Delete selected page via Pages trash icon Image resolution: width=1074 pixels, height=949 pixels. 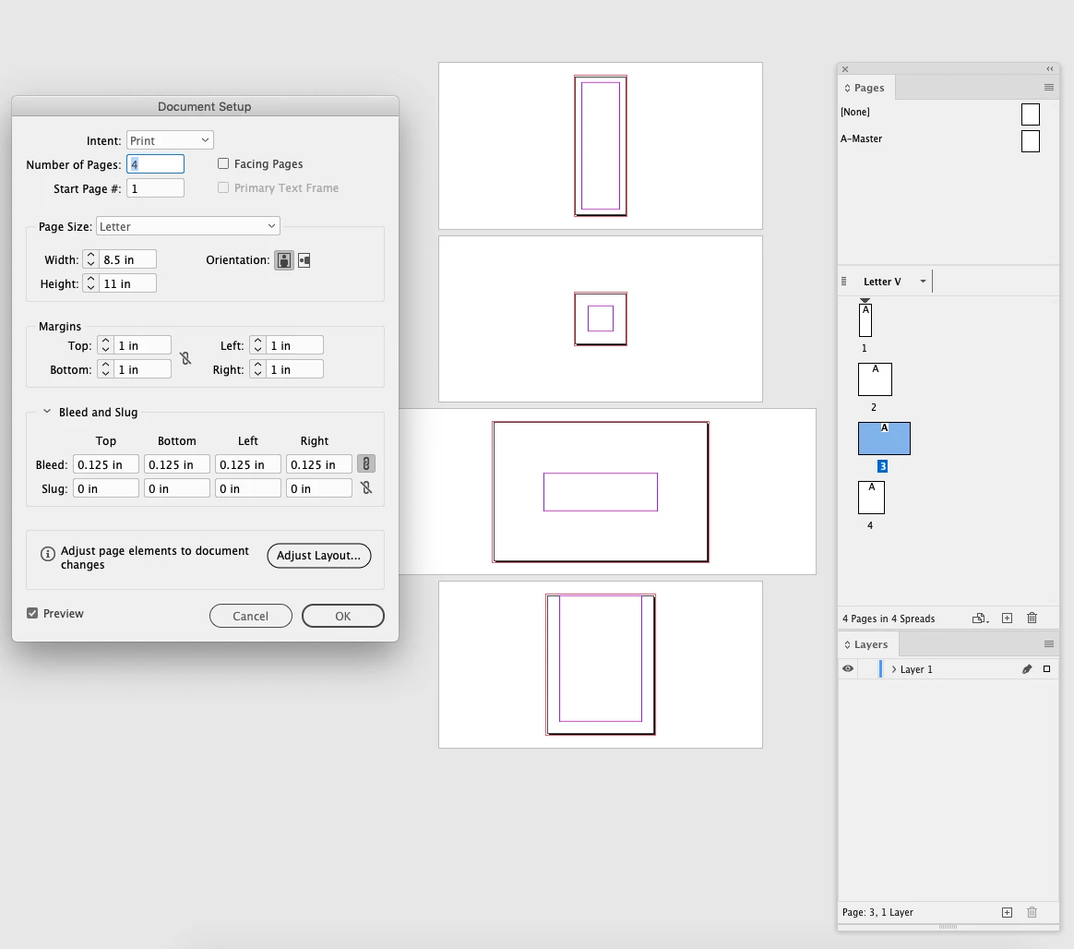coord(1032,618)
